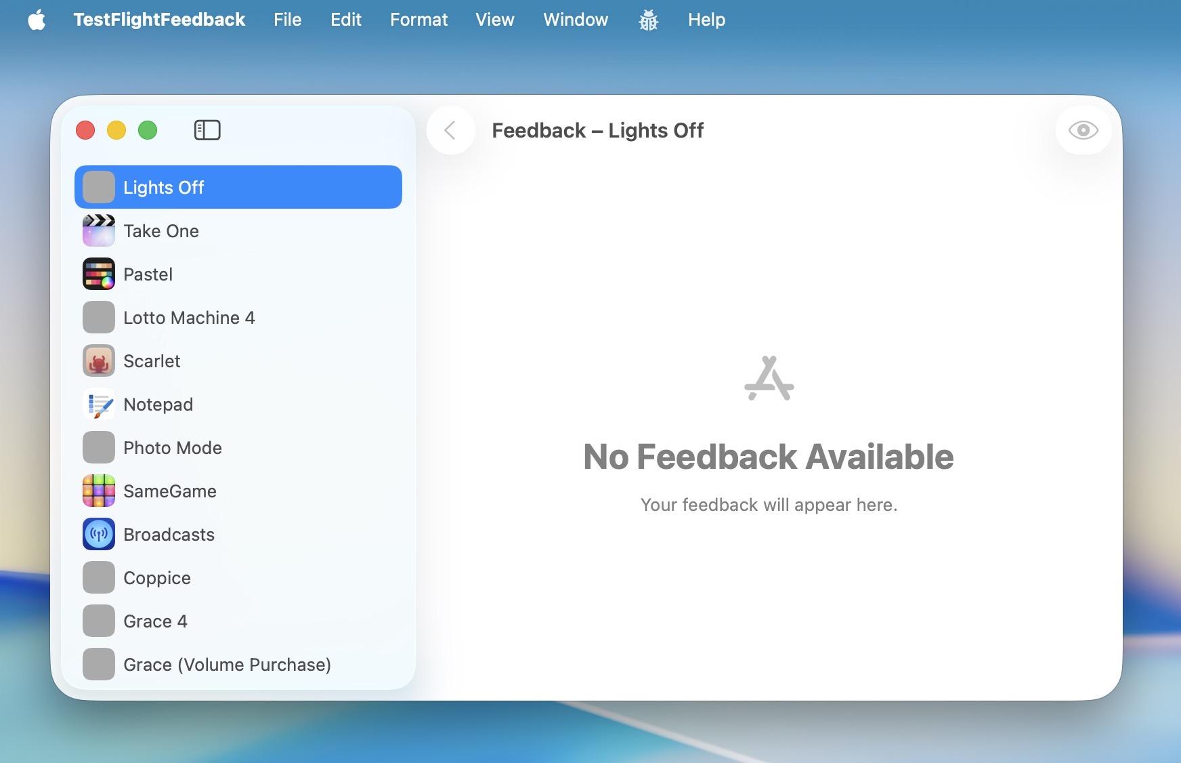Click the Coppice placeholder icon
The image size is (1181, 763).
coord(99,578)
